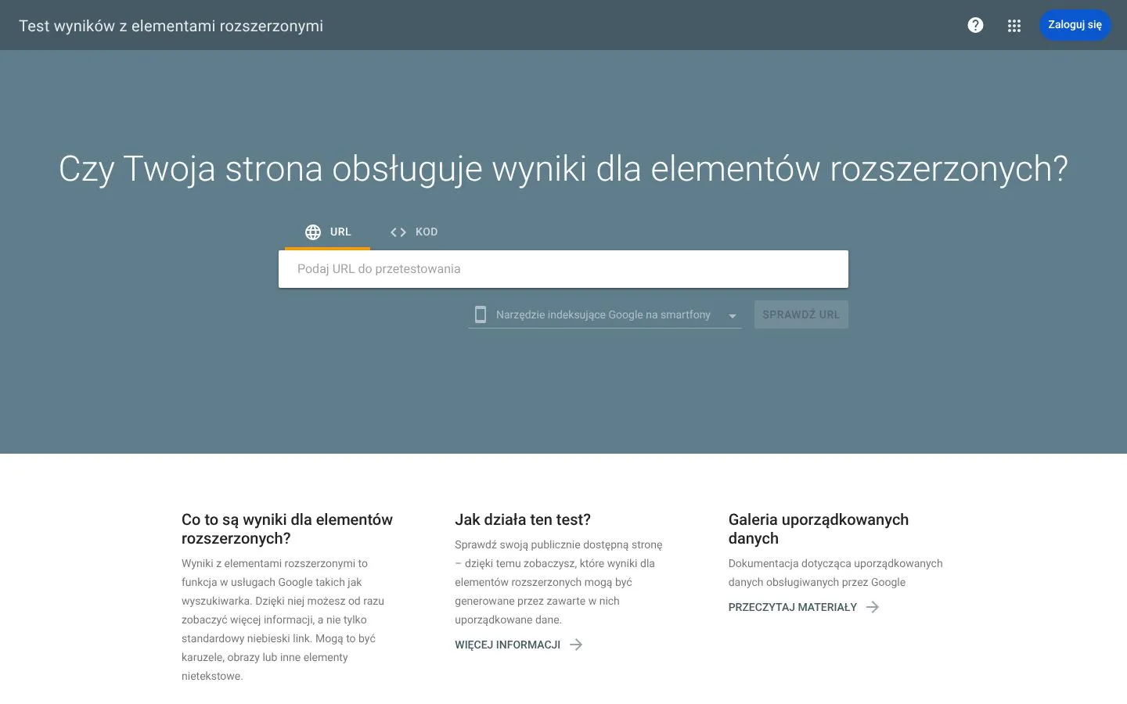Open the Google apps grid icon
The width and height of the screenshot is (1127, 704).
[1014, 26]
